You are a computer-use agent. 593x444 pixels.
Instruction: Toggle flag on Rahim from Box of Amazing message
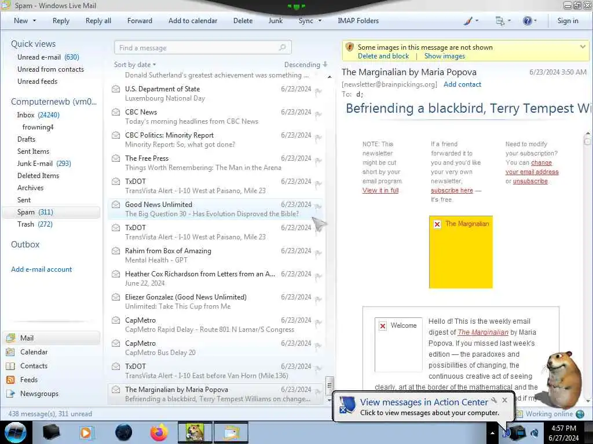[319, 253]
